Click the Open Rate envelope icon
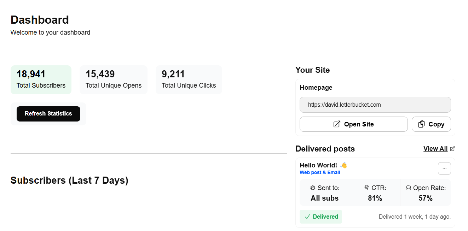468x231 pixels. (408, 188)
